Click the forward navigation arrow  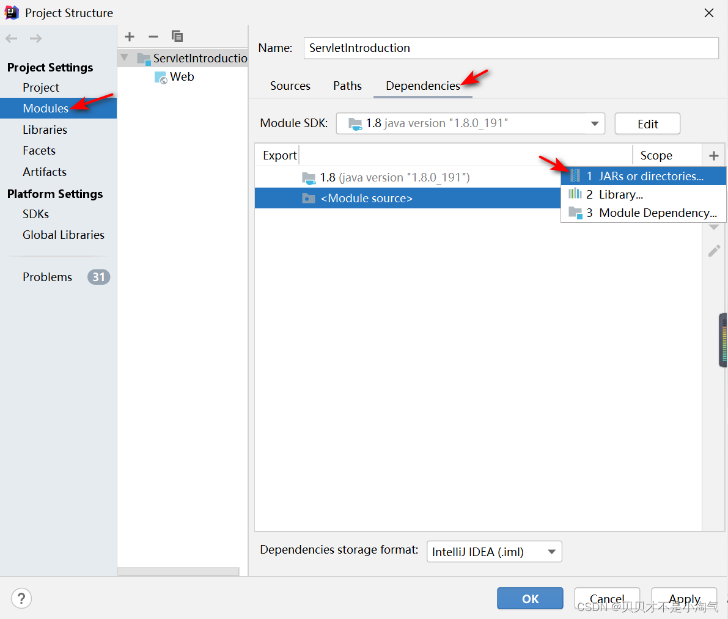point(35,38)
